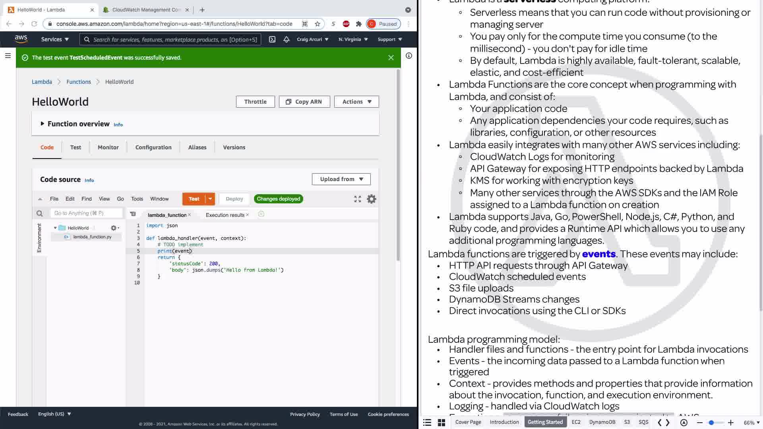Toggle fullscreen for the code editor
Screen dimensions: 763x429
pyautogui.click(x=358, y=199)
